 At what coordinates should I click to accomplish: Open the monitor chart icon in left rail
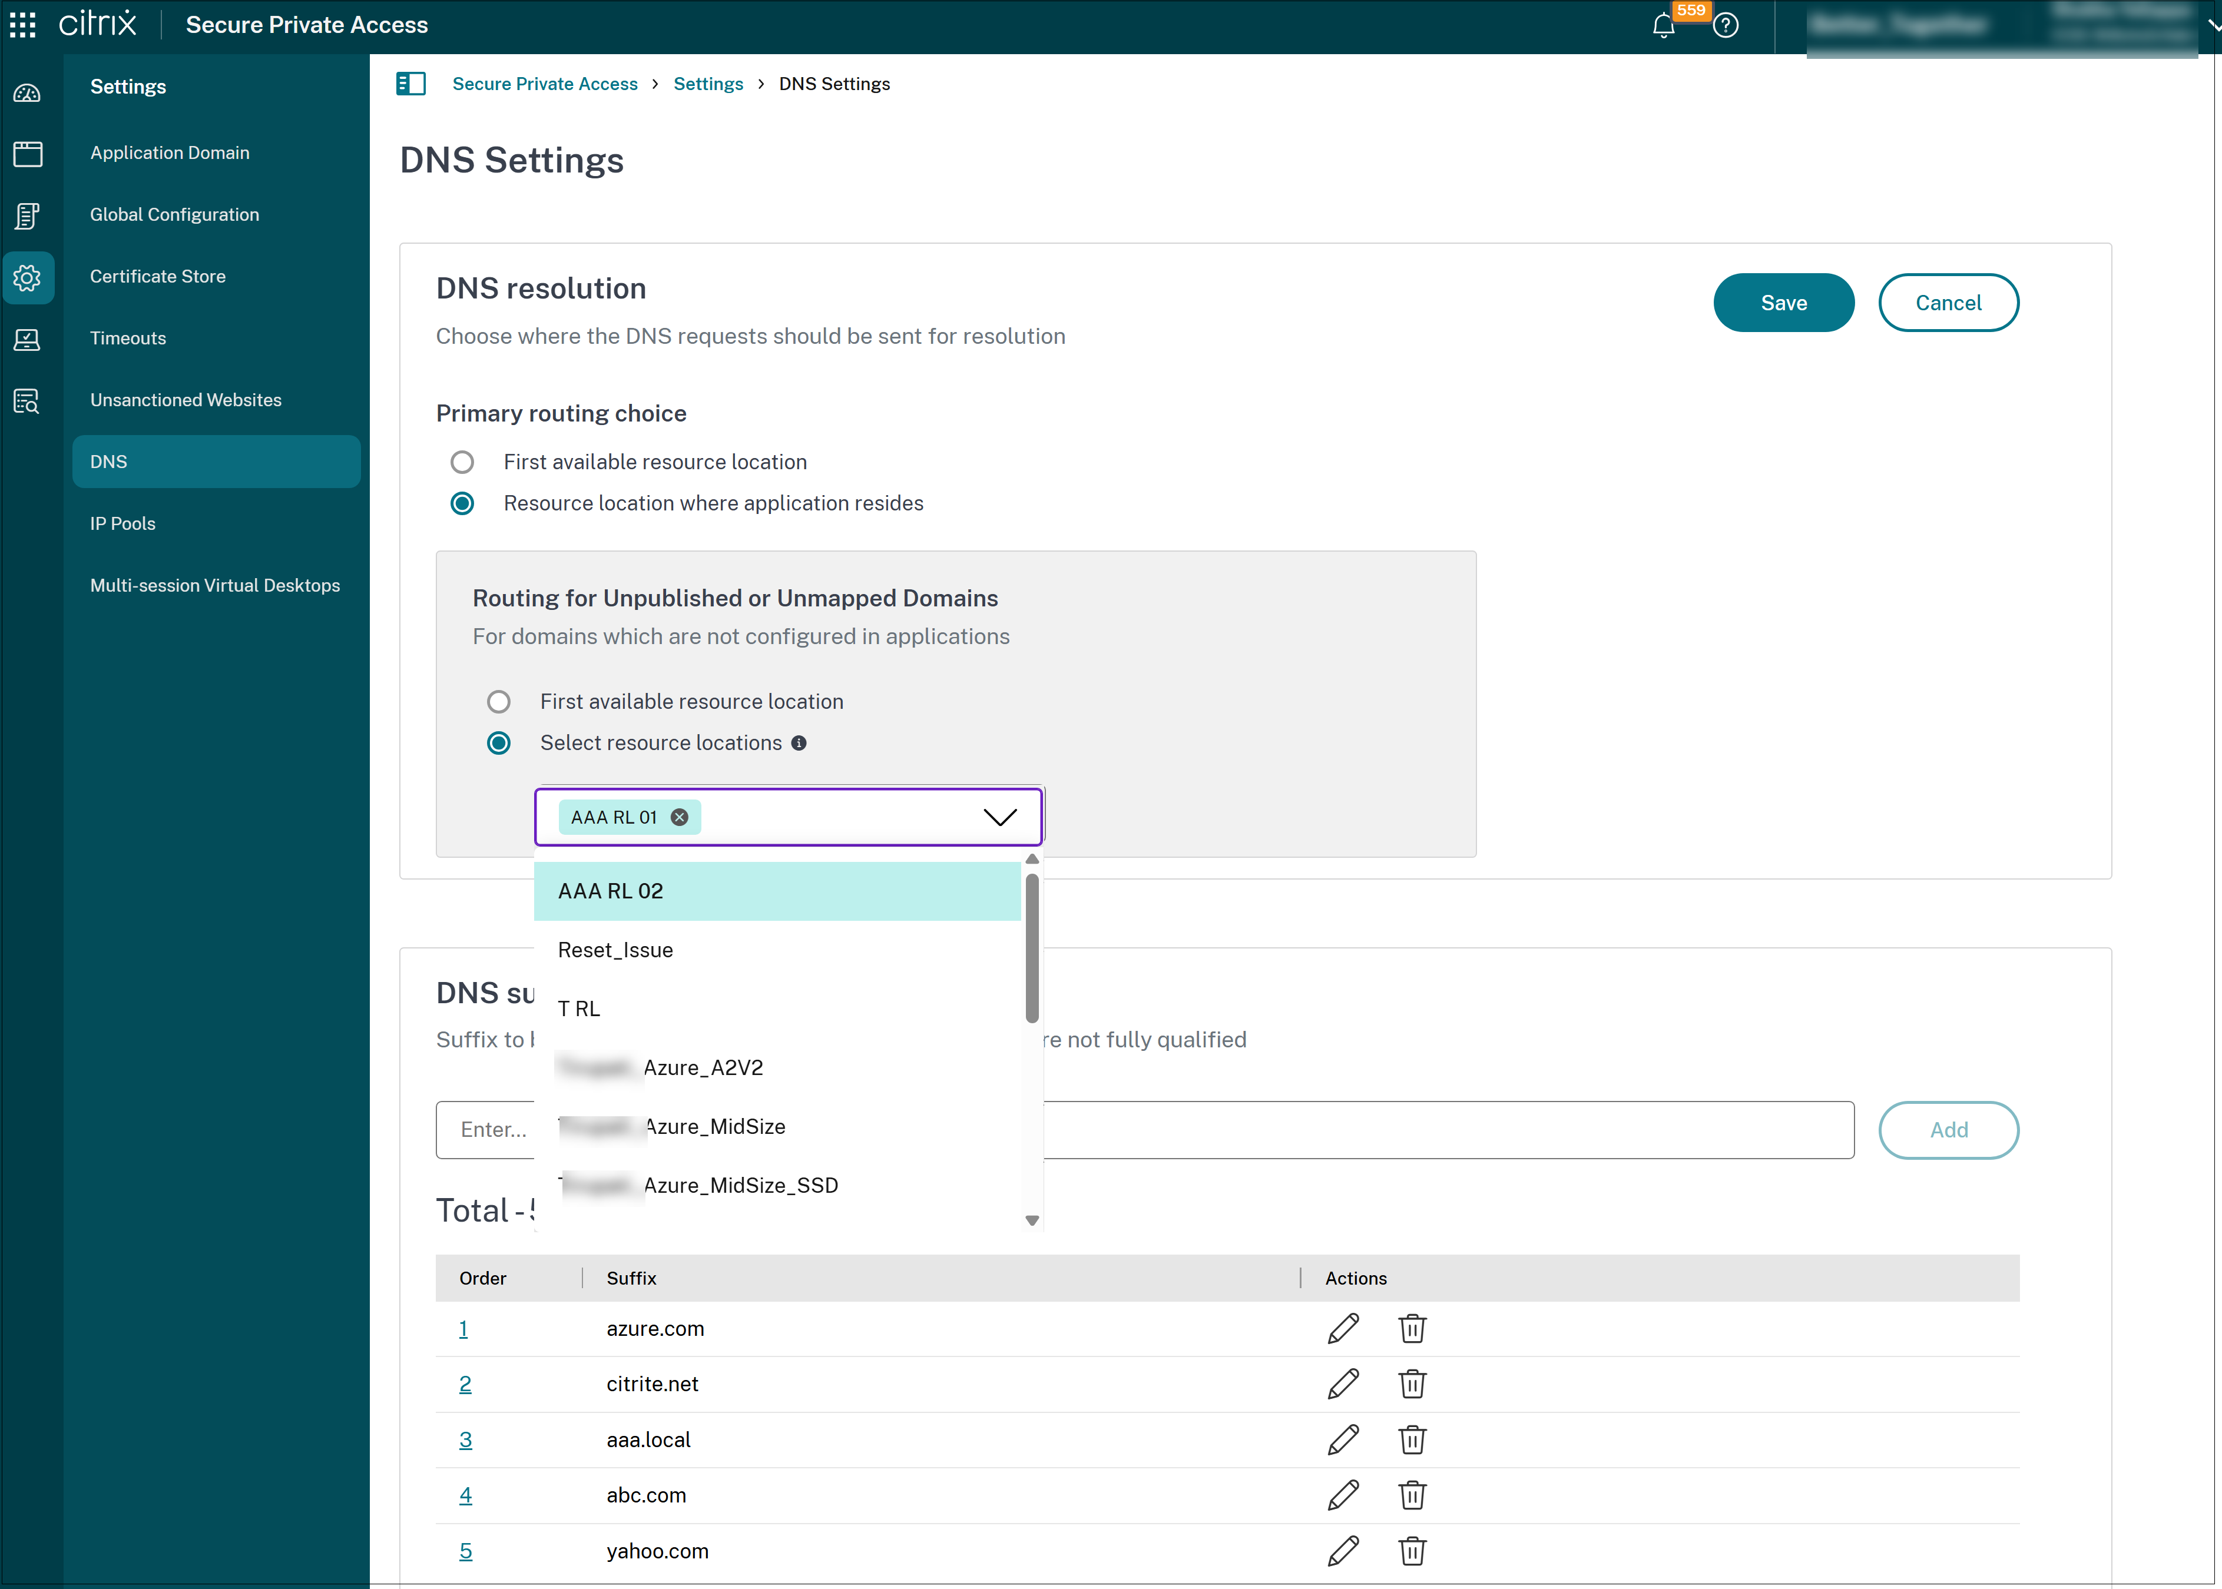coord(28,340)
